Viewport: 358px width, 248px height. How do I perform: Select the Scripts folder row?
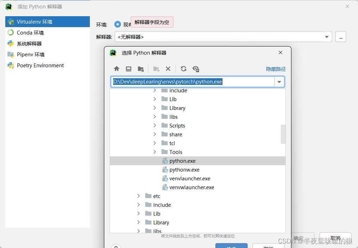(x=197, y=126)
